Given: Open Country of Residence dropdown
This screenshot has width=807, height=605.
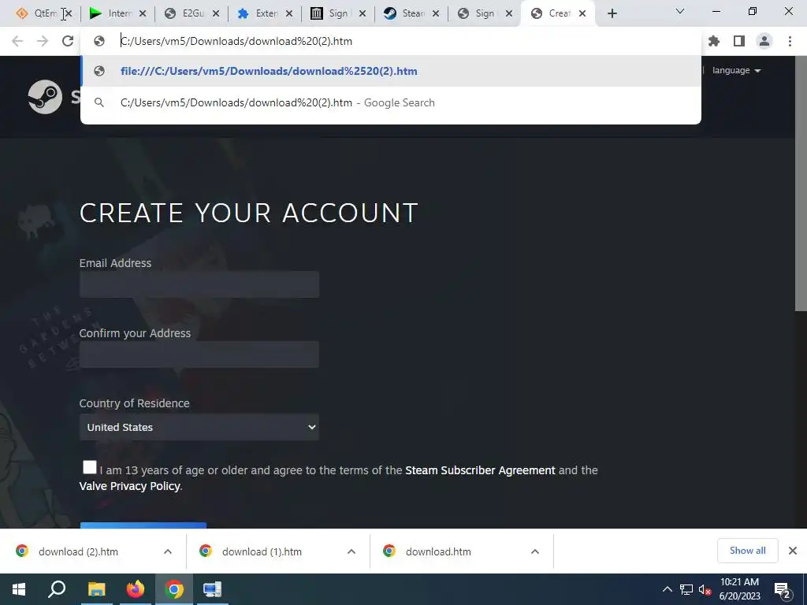Looking at the screenshot, I should tap(199, 427).
